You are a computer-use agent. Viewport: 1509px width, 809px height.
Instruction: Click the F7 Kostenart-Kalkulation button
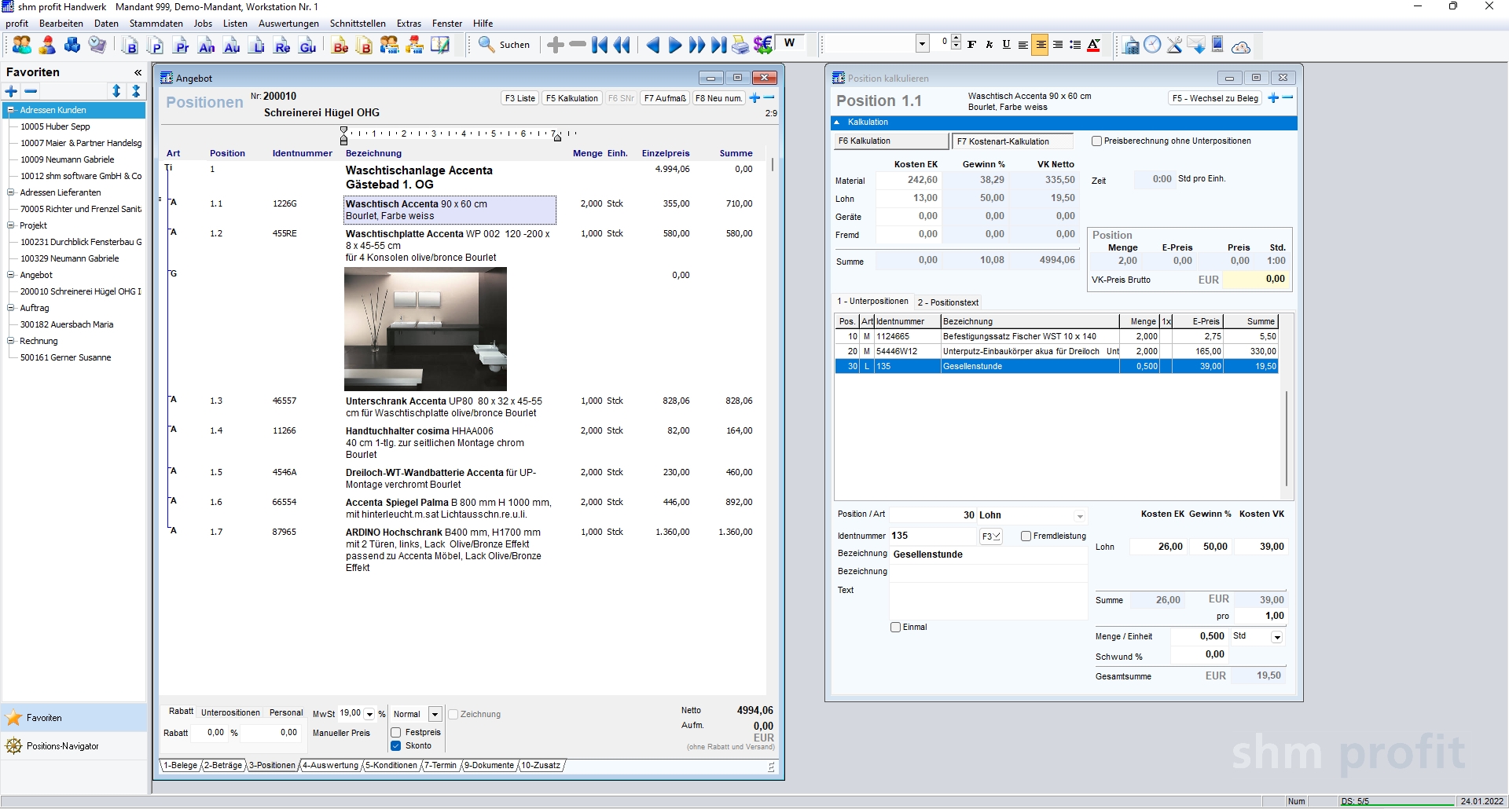[x=1012, y=141]
